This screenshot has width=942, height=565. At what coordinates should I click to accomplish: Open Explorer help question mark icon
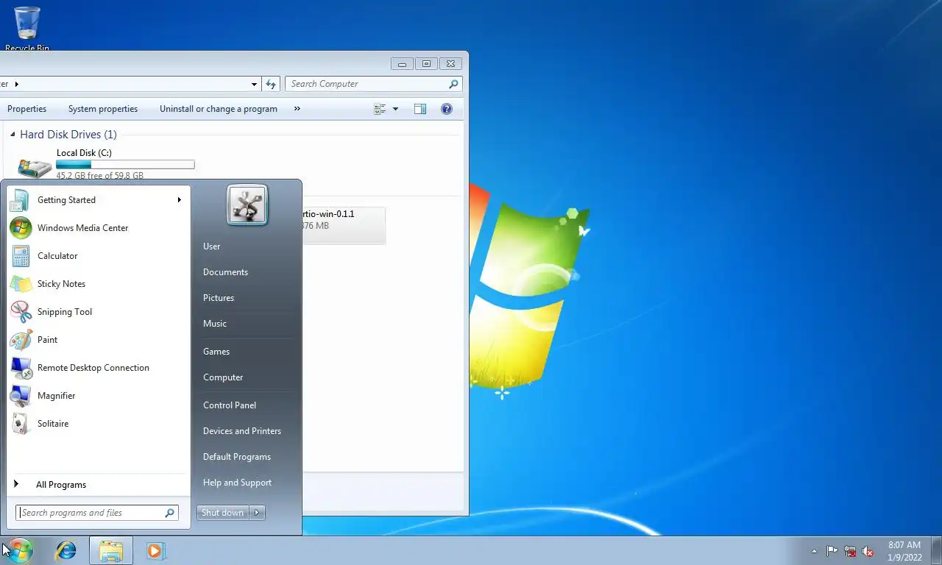click(x=446, y=109)
